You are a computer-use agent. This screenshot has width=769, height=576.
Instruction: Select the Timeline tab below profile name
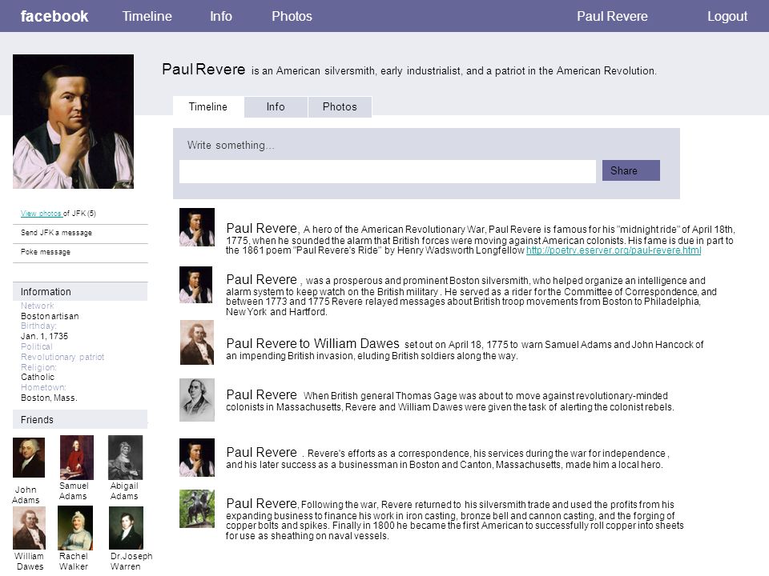pyautogui.click(x=208, y=106)
